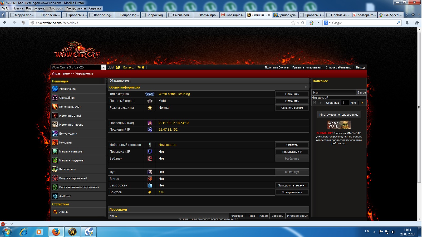Click the Получить бонусы link
Image resolution: width=422 pixels, height=237 pixels.
277,68
